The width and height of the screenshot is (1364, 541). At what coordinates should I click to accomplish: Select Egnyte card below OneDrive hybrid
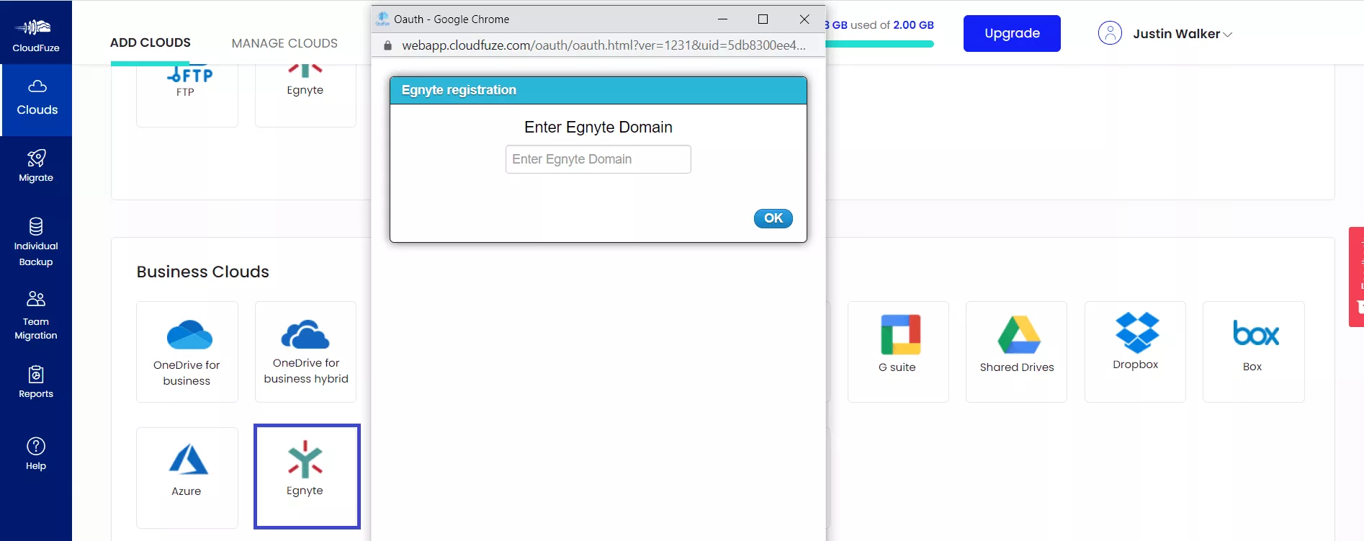click(x=307, y=476)
